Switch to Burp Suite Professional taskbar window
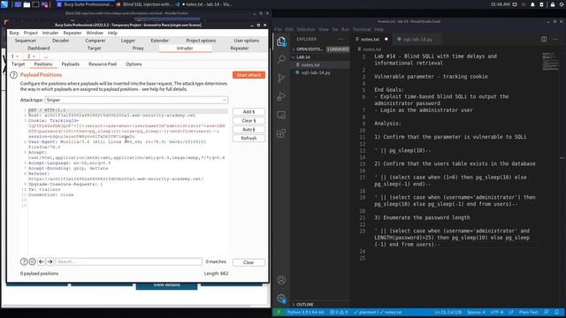This screenshot has width=566, height=318. tap(85, 4)
